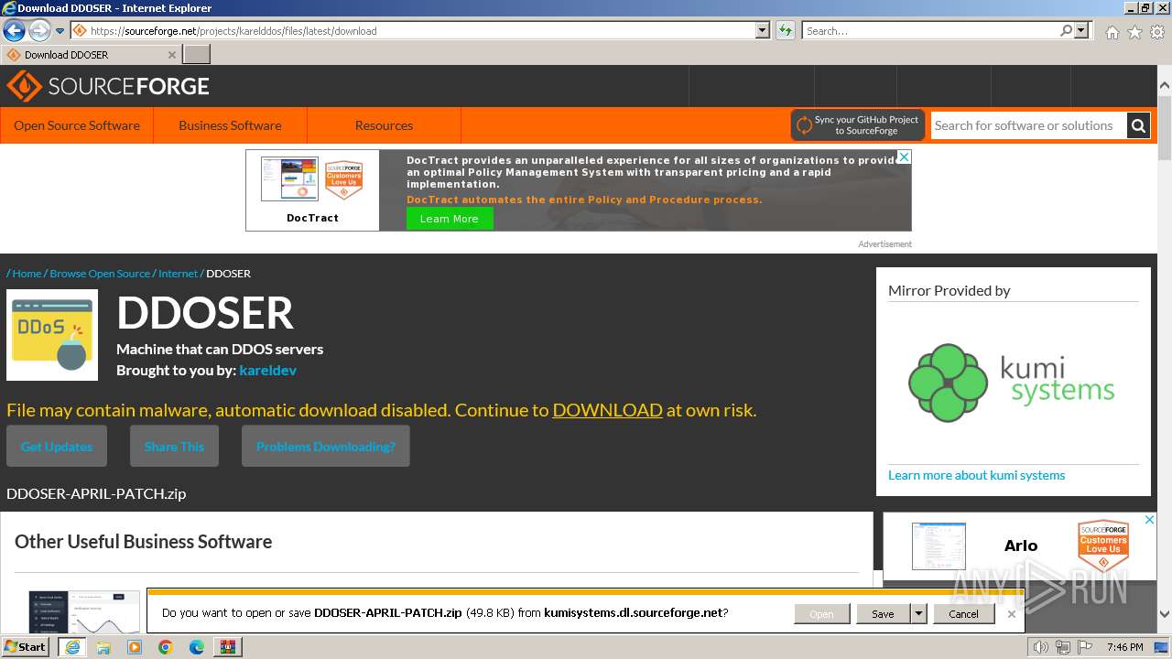Click the Share This button
The height and width of the screenshot is (659, 1172).
point(174,447)
